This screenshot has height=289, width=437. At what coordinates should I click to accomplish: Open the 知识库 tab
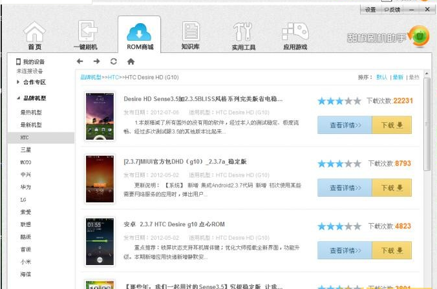click(191, 36)
